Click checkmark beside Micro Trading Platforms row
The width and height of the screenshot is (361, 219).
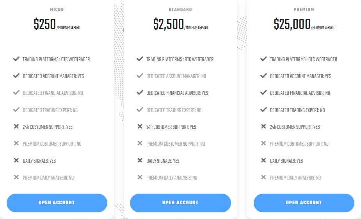(x=16, y=59)
